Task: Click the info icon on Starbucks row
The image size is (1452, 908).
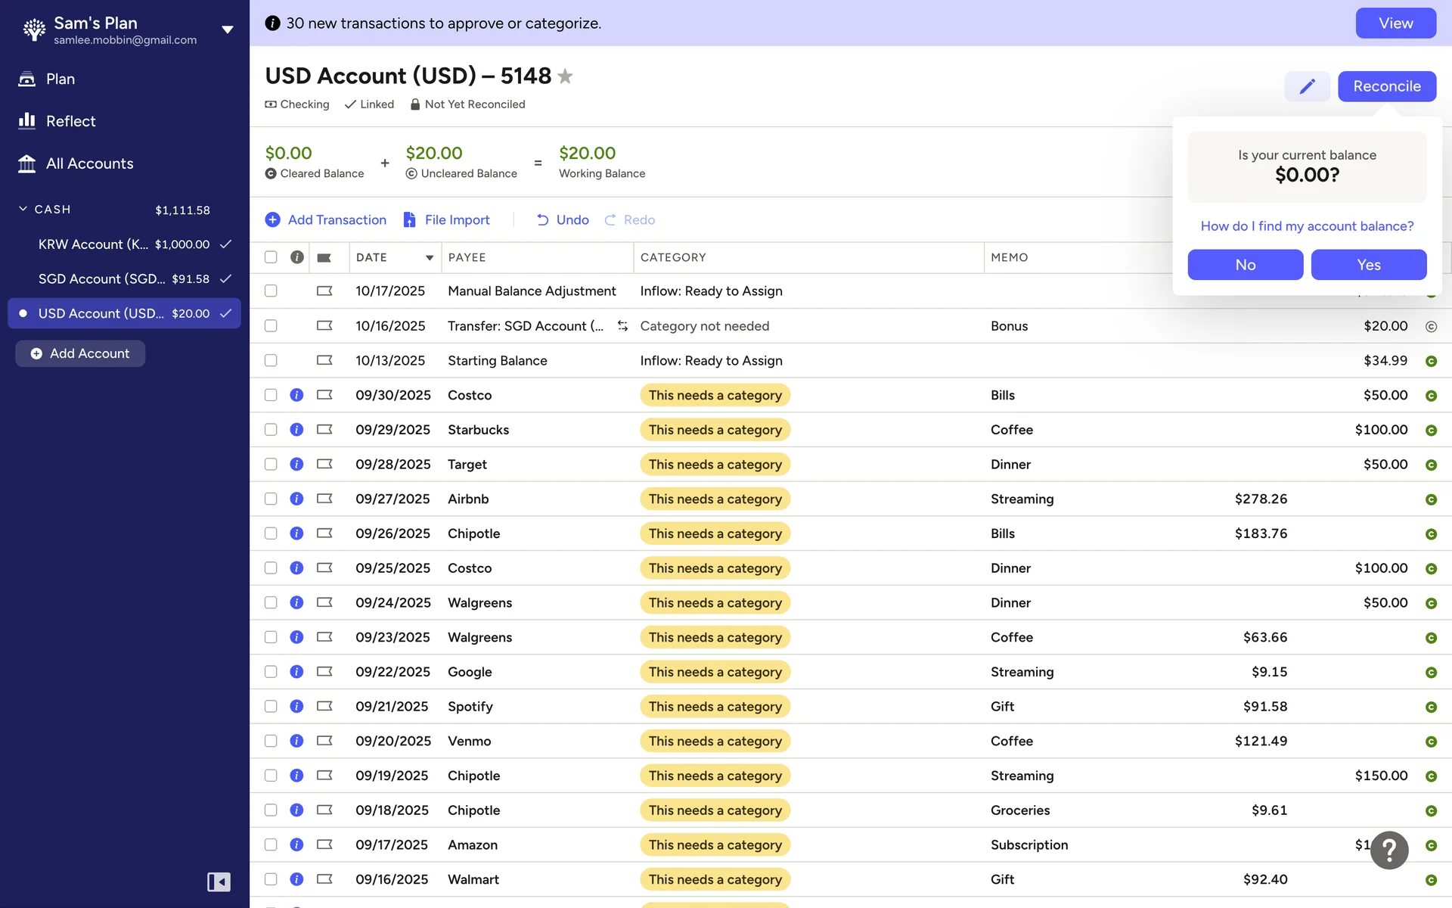Action: [x=296, y=430]
